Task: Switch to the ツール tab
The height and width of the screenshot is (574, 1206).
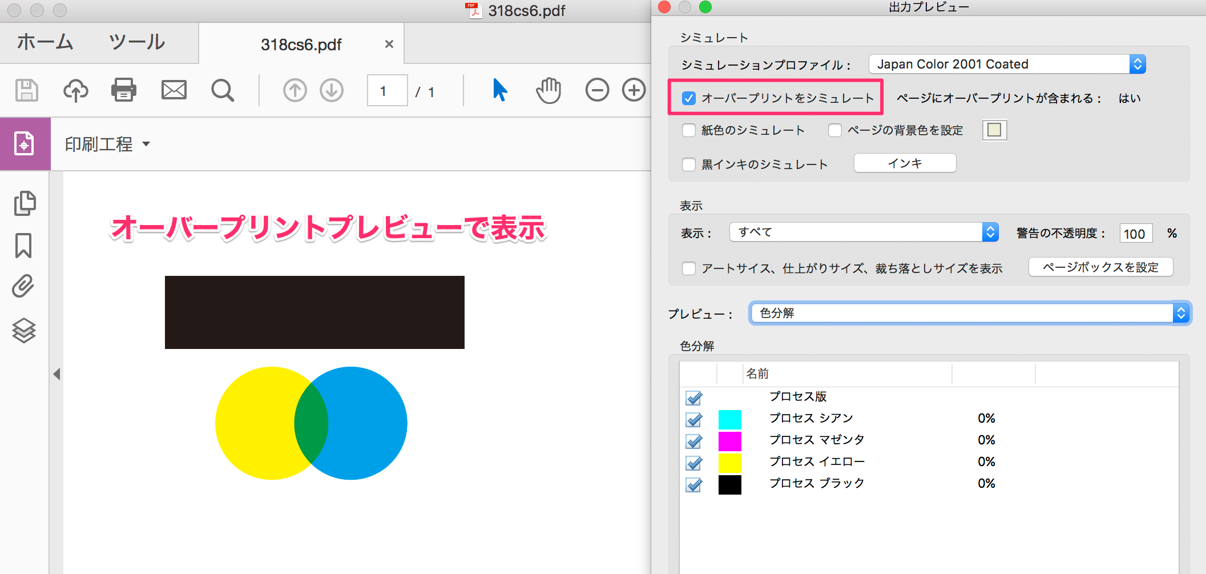Action: pyautogui.click(x=136, y=42)
